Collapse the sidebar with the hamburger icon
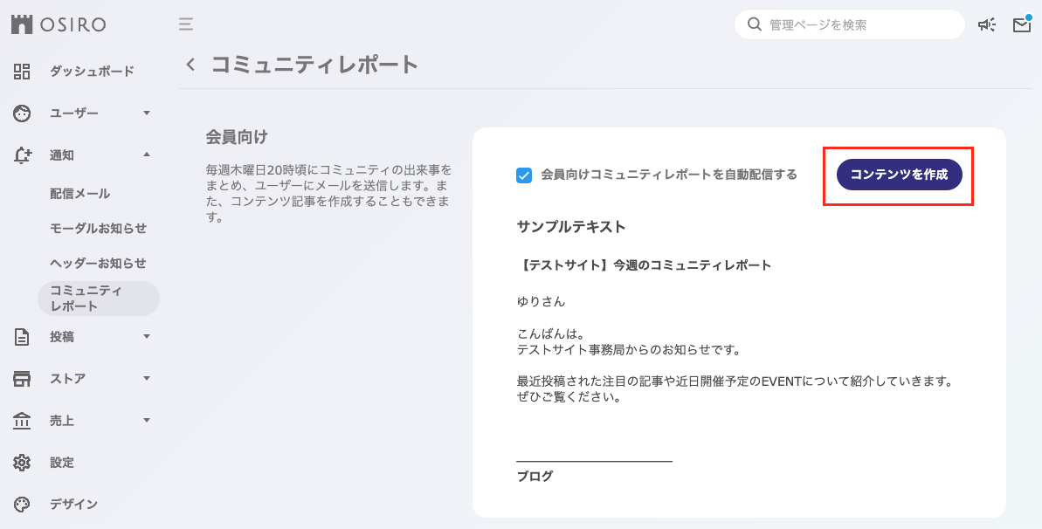The height and width of the screenshot is (529, 1042). click(x=185, y=24)
